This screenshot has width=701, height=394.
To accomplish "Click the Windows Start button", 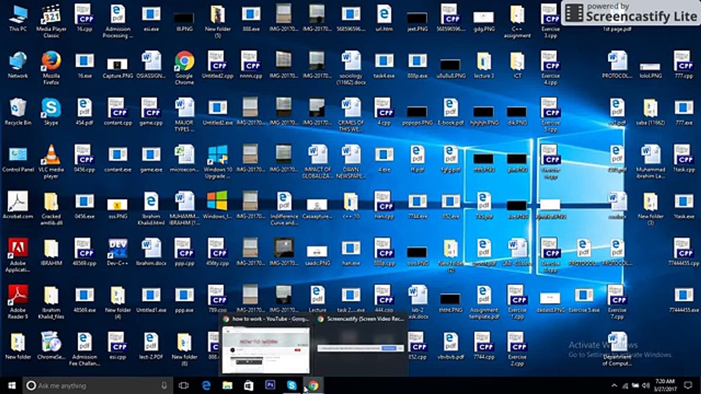I will click(12, 385).
